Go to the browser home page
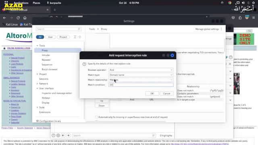Screen dimensions: 258x145 pyautogui.click(x=25, y=18)
